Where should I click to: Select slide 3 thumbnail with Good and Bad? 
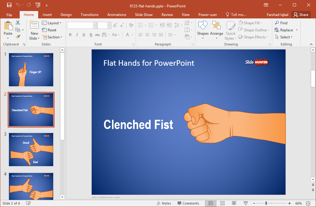(x=31, y=150)
